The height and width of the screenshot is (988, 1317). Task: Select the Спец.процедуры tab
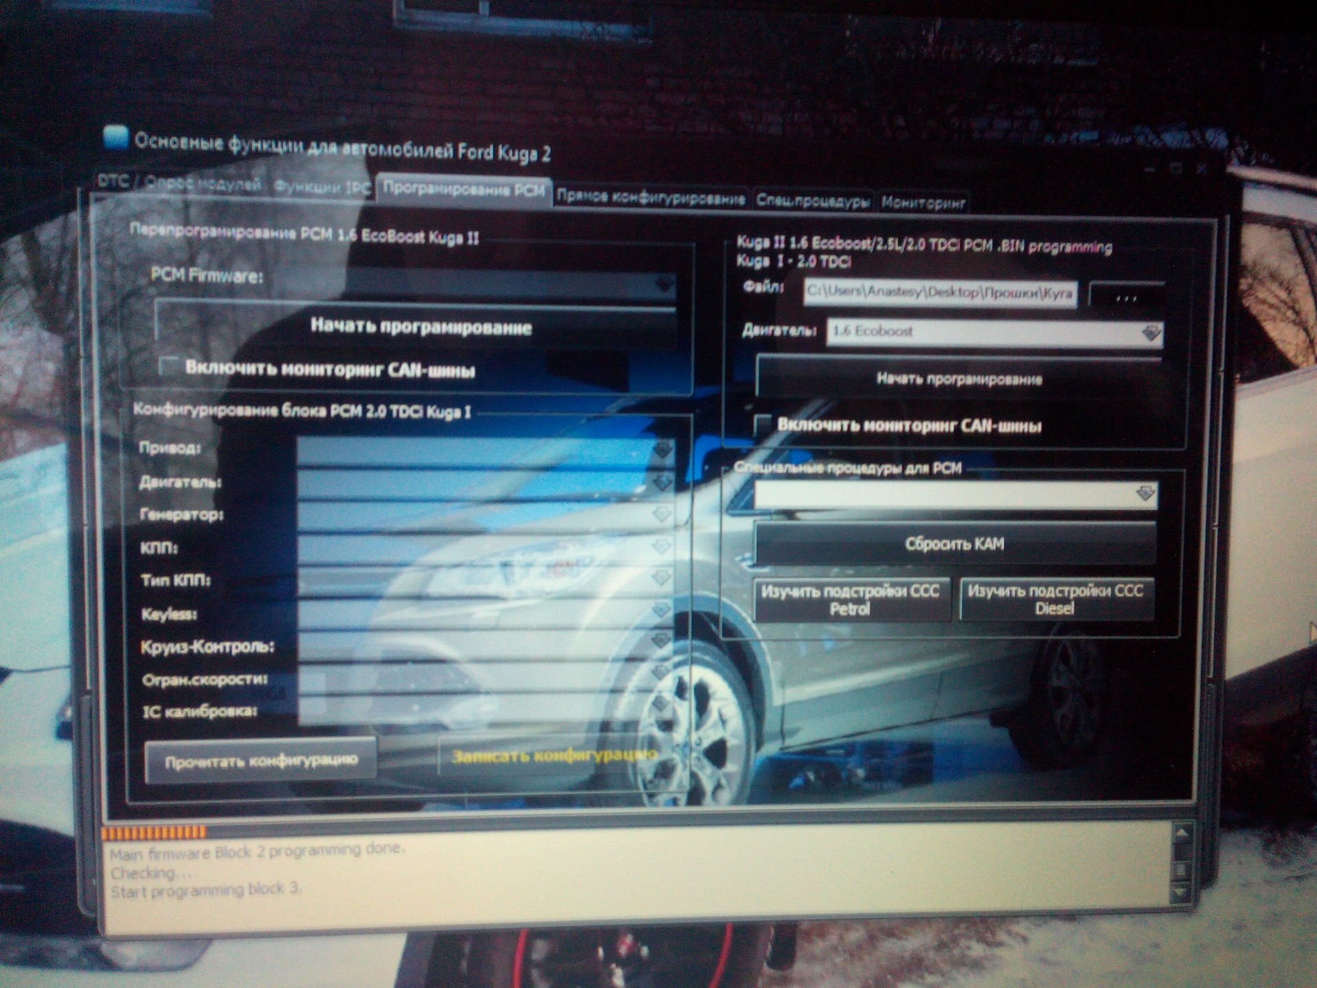(812, 200)
